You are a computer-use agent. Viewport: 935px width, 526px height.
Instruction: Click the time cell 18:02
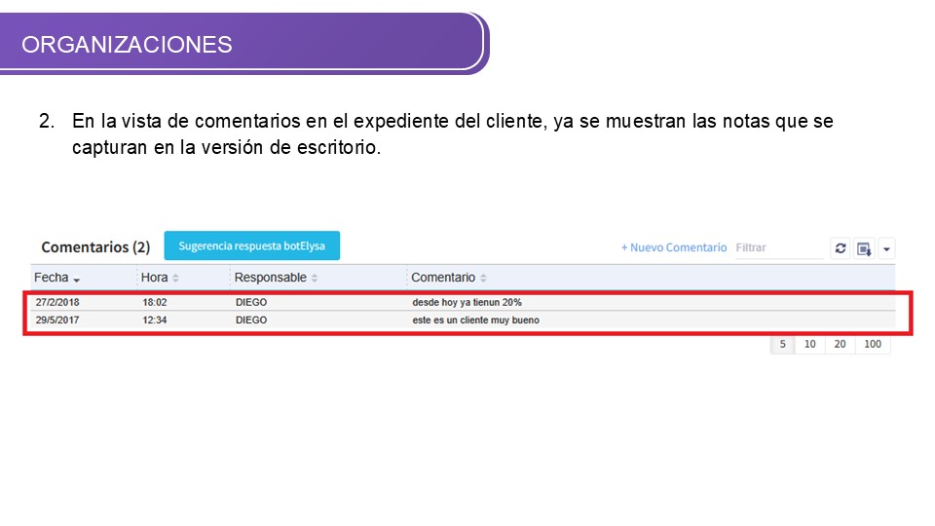(x=155, y=302)
